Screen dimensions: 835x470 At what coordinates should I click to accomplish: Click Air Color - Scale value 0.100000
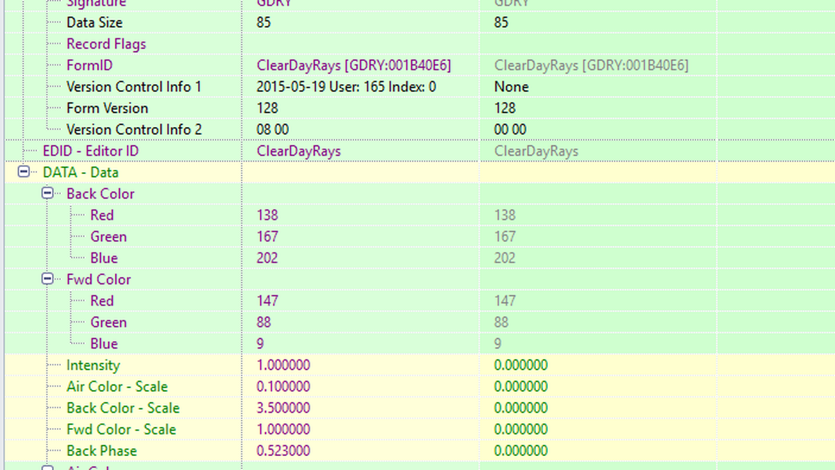(283, 387)
